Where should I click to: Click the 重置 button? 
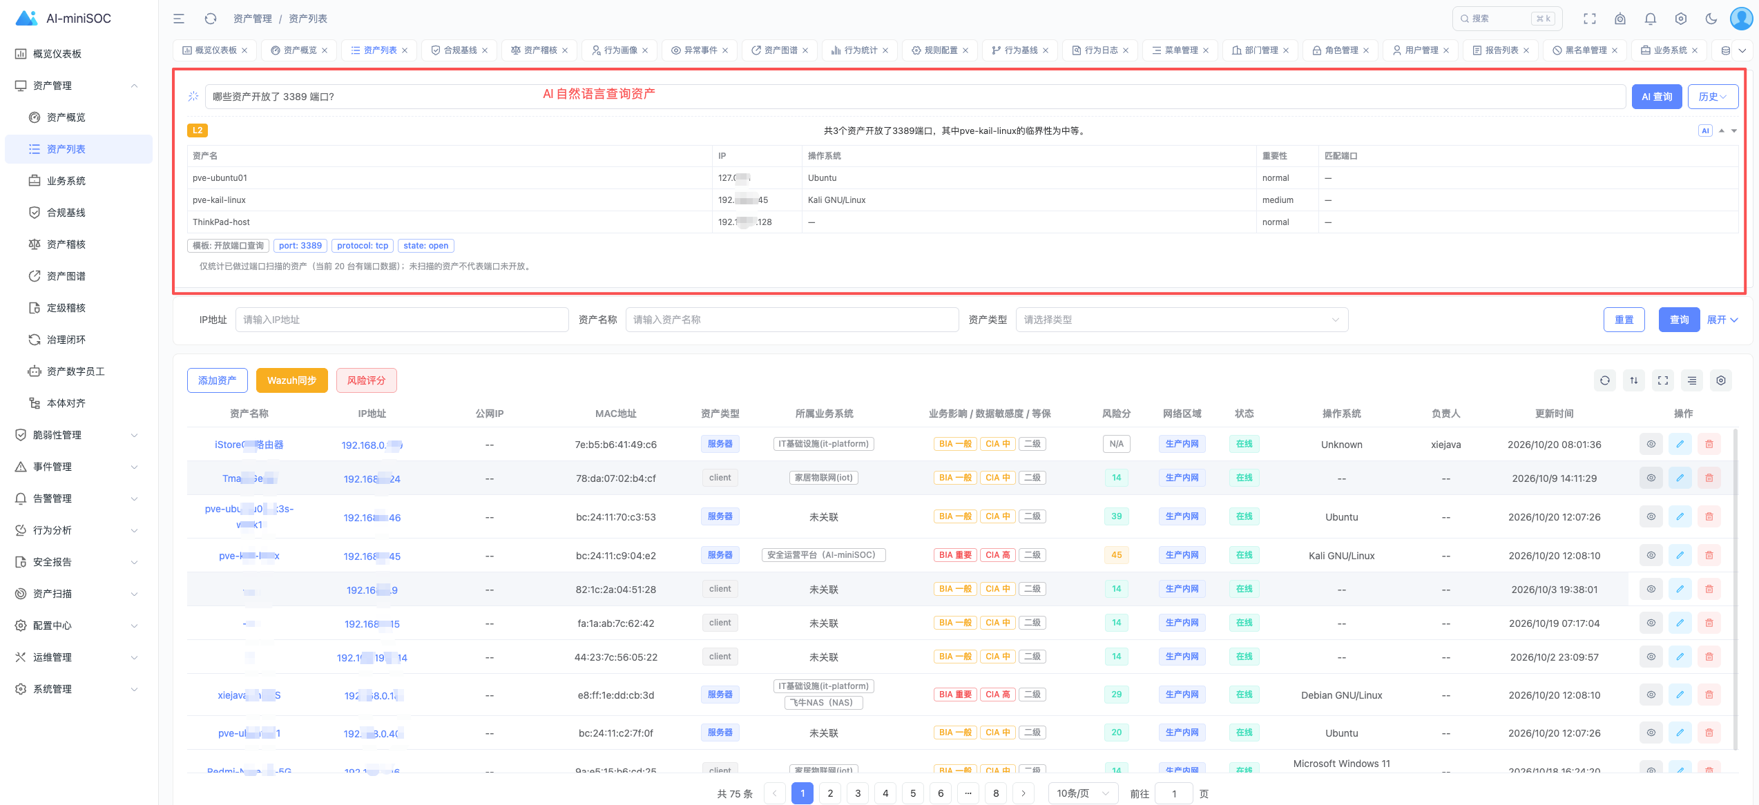click(1624, 320)
